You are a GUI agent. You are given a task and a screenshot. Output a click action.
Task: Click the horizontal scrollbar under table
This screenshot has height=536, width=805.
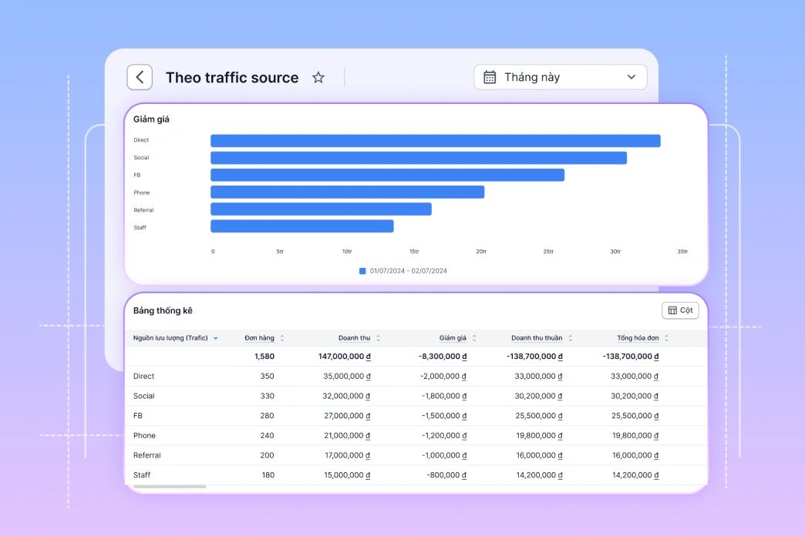tap(170, 487)
